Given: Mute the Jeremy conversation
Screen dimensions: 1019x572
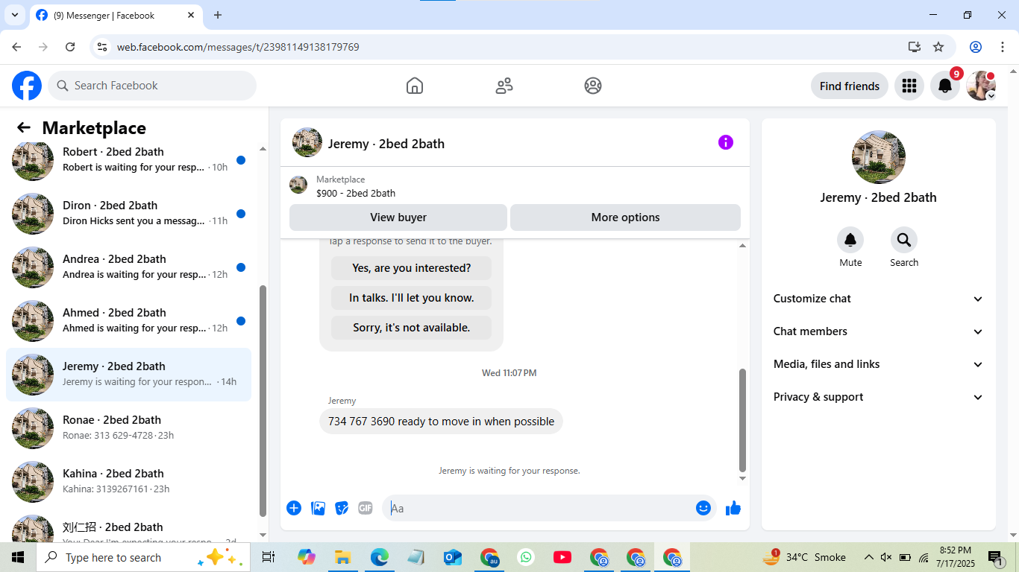Looking at the screenshot, I should click(x=850, y=240).
